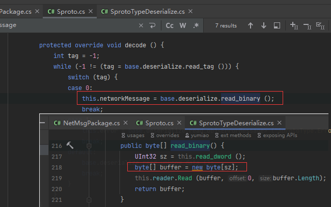Screen dimensions: 331x207
Task: Close SprotoTypeDeserialize.cs tab in the lower editor
Action: point(279,123)
